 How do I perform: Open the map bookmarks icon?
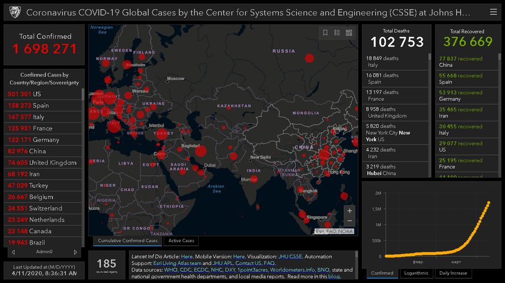[325, 33]
